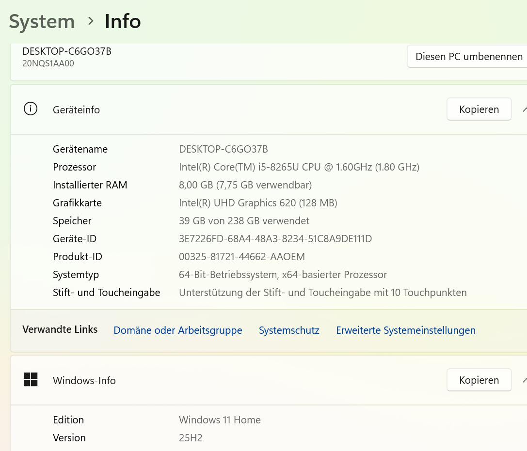Collapse the Windows-Info section chevron

[x=524, y=380]
